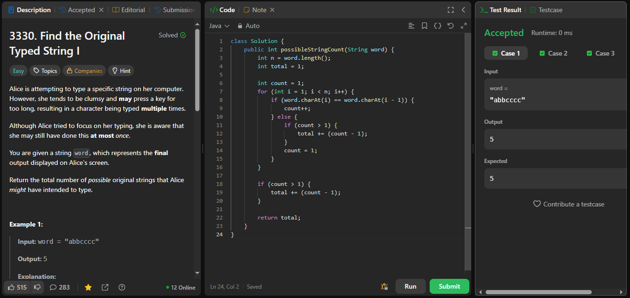Click Runtime: 0 ms text
This screenshot has height=298, width=630.
(552, 33)
